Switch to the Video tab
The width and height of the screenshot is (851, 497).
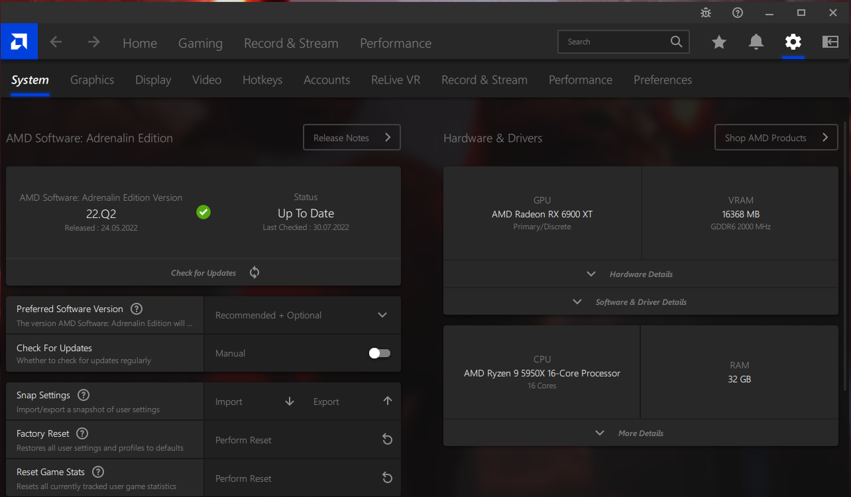pos(207,80)
